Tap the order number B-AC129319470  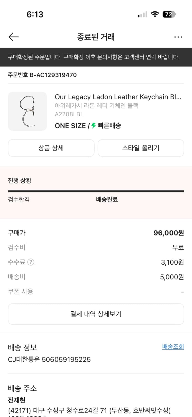(x=42, y=75)
